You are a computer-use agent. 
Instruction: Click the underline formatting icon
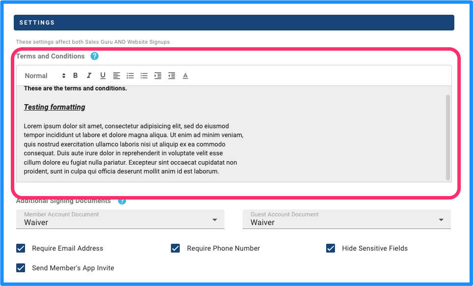coord(103,75)
